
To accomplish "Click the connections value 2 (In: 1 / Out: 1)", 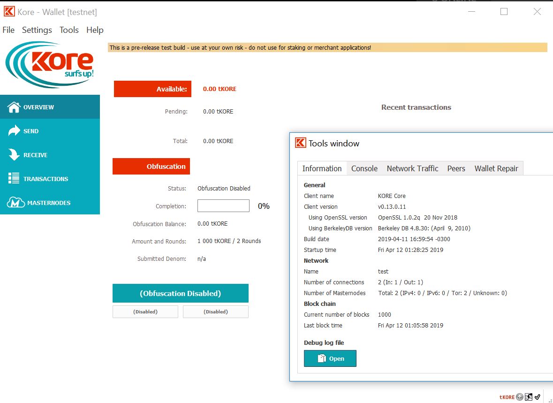I will click(400, 282).
